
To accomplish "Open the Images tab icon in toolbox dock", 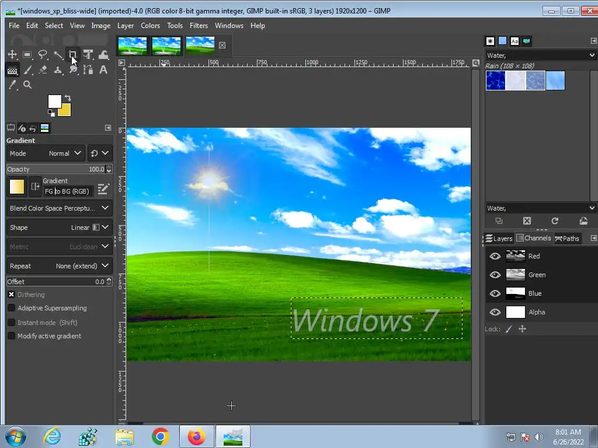I will click(x=44, y=128).
